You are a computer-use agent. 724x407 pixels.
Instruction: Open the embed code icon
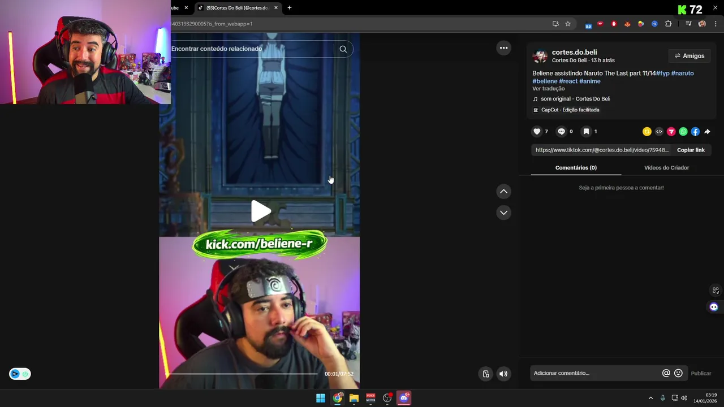point(659,132)
